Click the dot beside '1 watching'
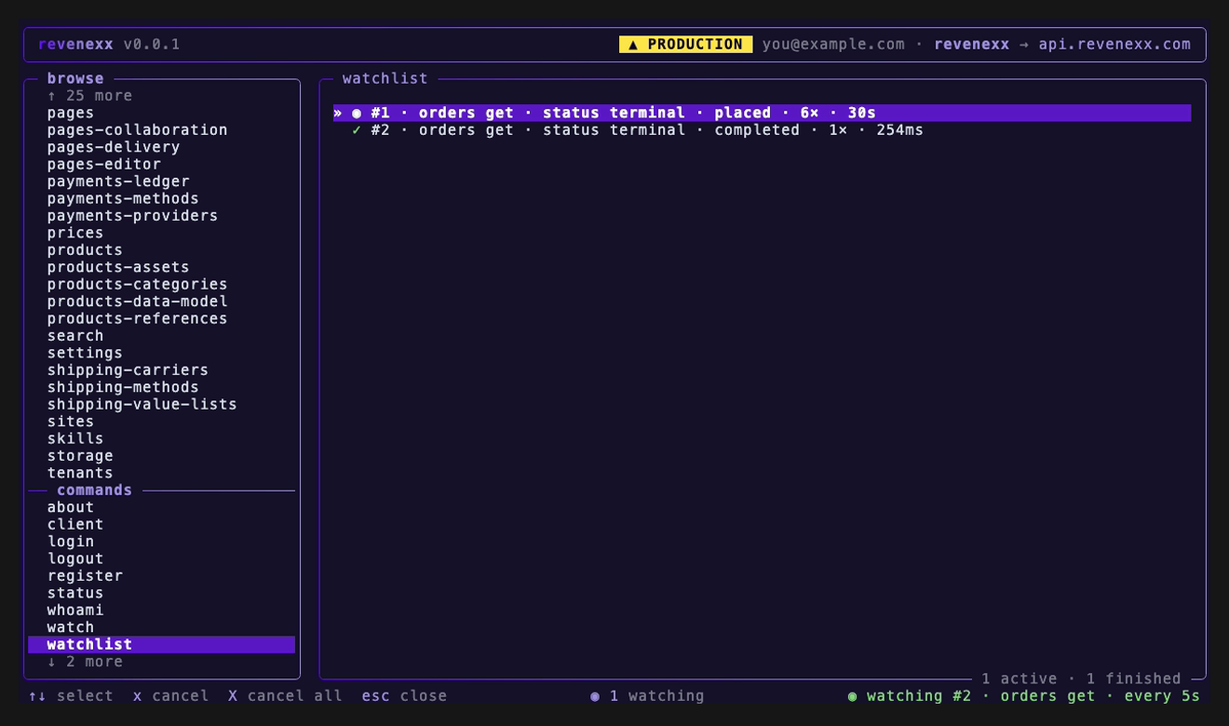 tap(595, 696)
